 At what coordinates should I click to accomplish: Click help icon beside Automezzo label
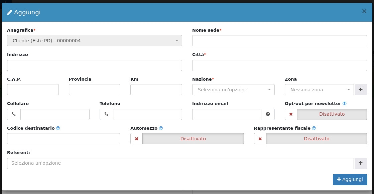pos(161,128)
